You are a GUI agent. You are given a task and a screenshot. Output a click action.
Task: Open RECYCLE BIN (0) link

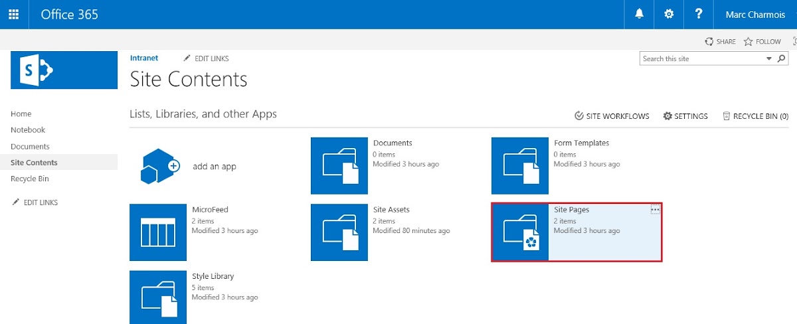[760, 116]
